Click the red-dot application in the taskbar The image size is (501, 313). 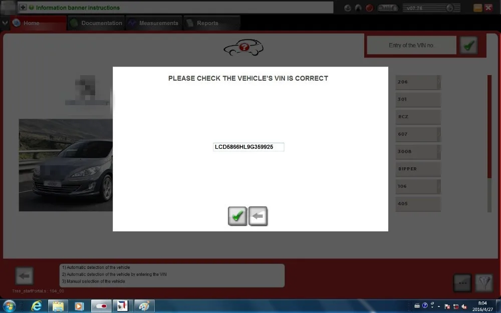(101, 306)
